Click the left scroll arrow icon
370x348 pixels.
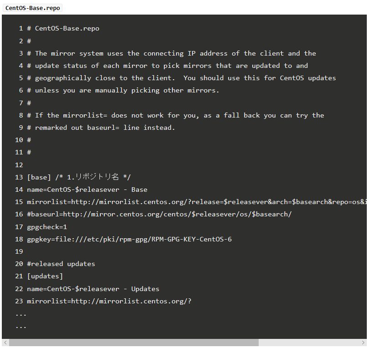[4, 342]
